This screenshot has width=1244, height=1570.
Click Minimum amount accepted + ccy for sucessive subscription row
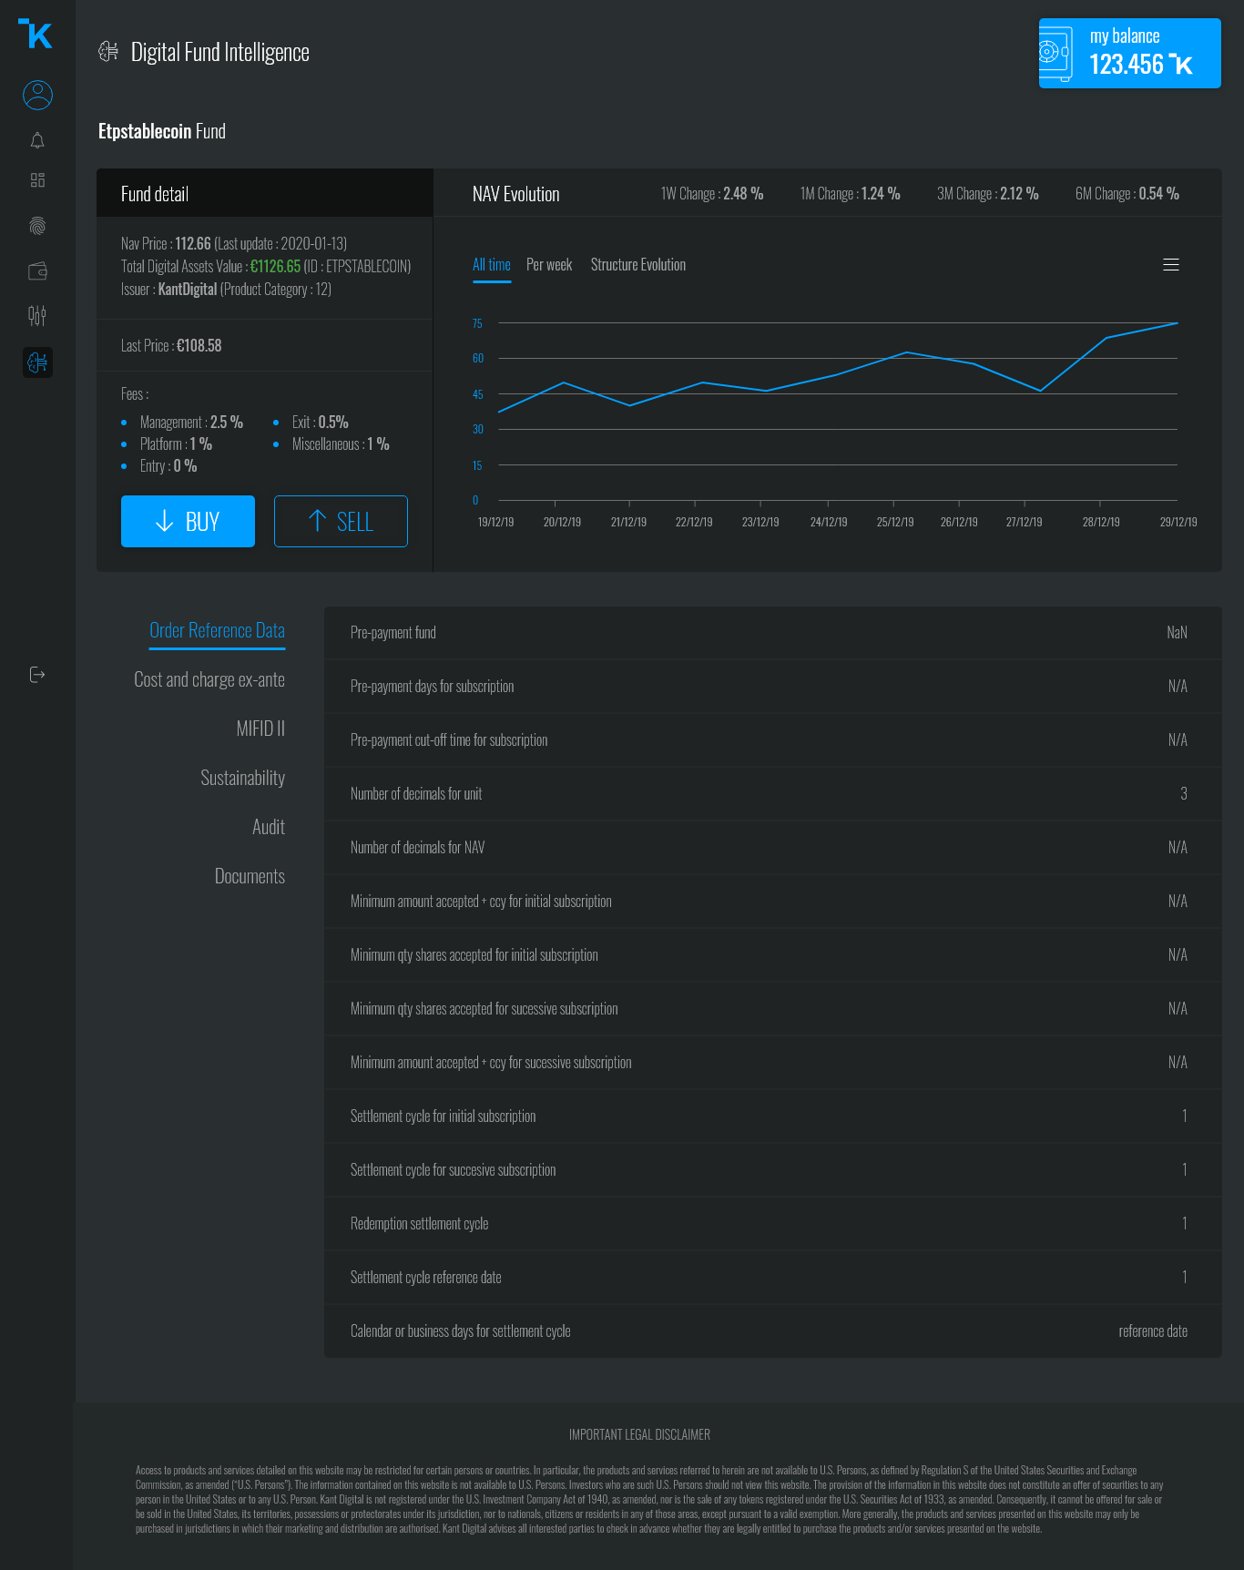click(x=773, y=1063)
